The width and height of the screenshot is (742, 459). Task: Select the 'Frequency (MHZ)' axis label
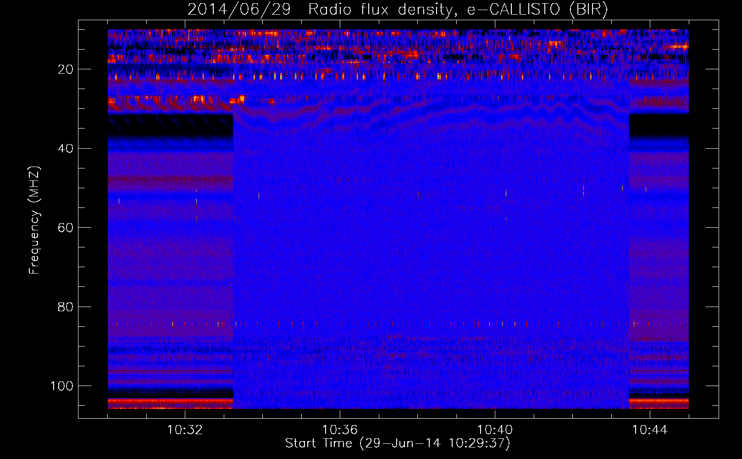(34, 220)
